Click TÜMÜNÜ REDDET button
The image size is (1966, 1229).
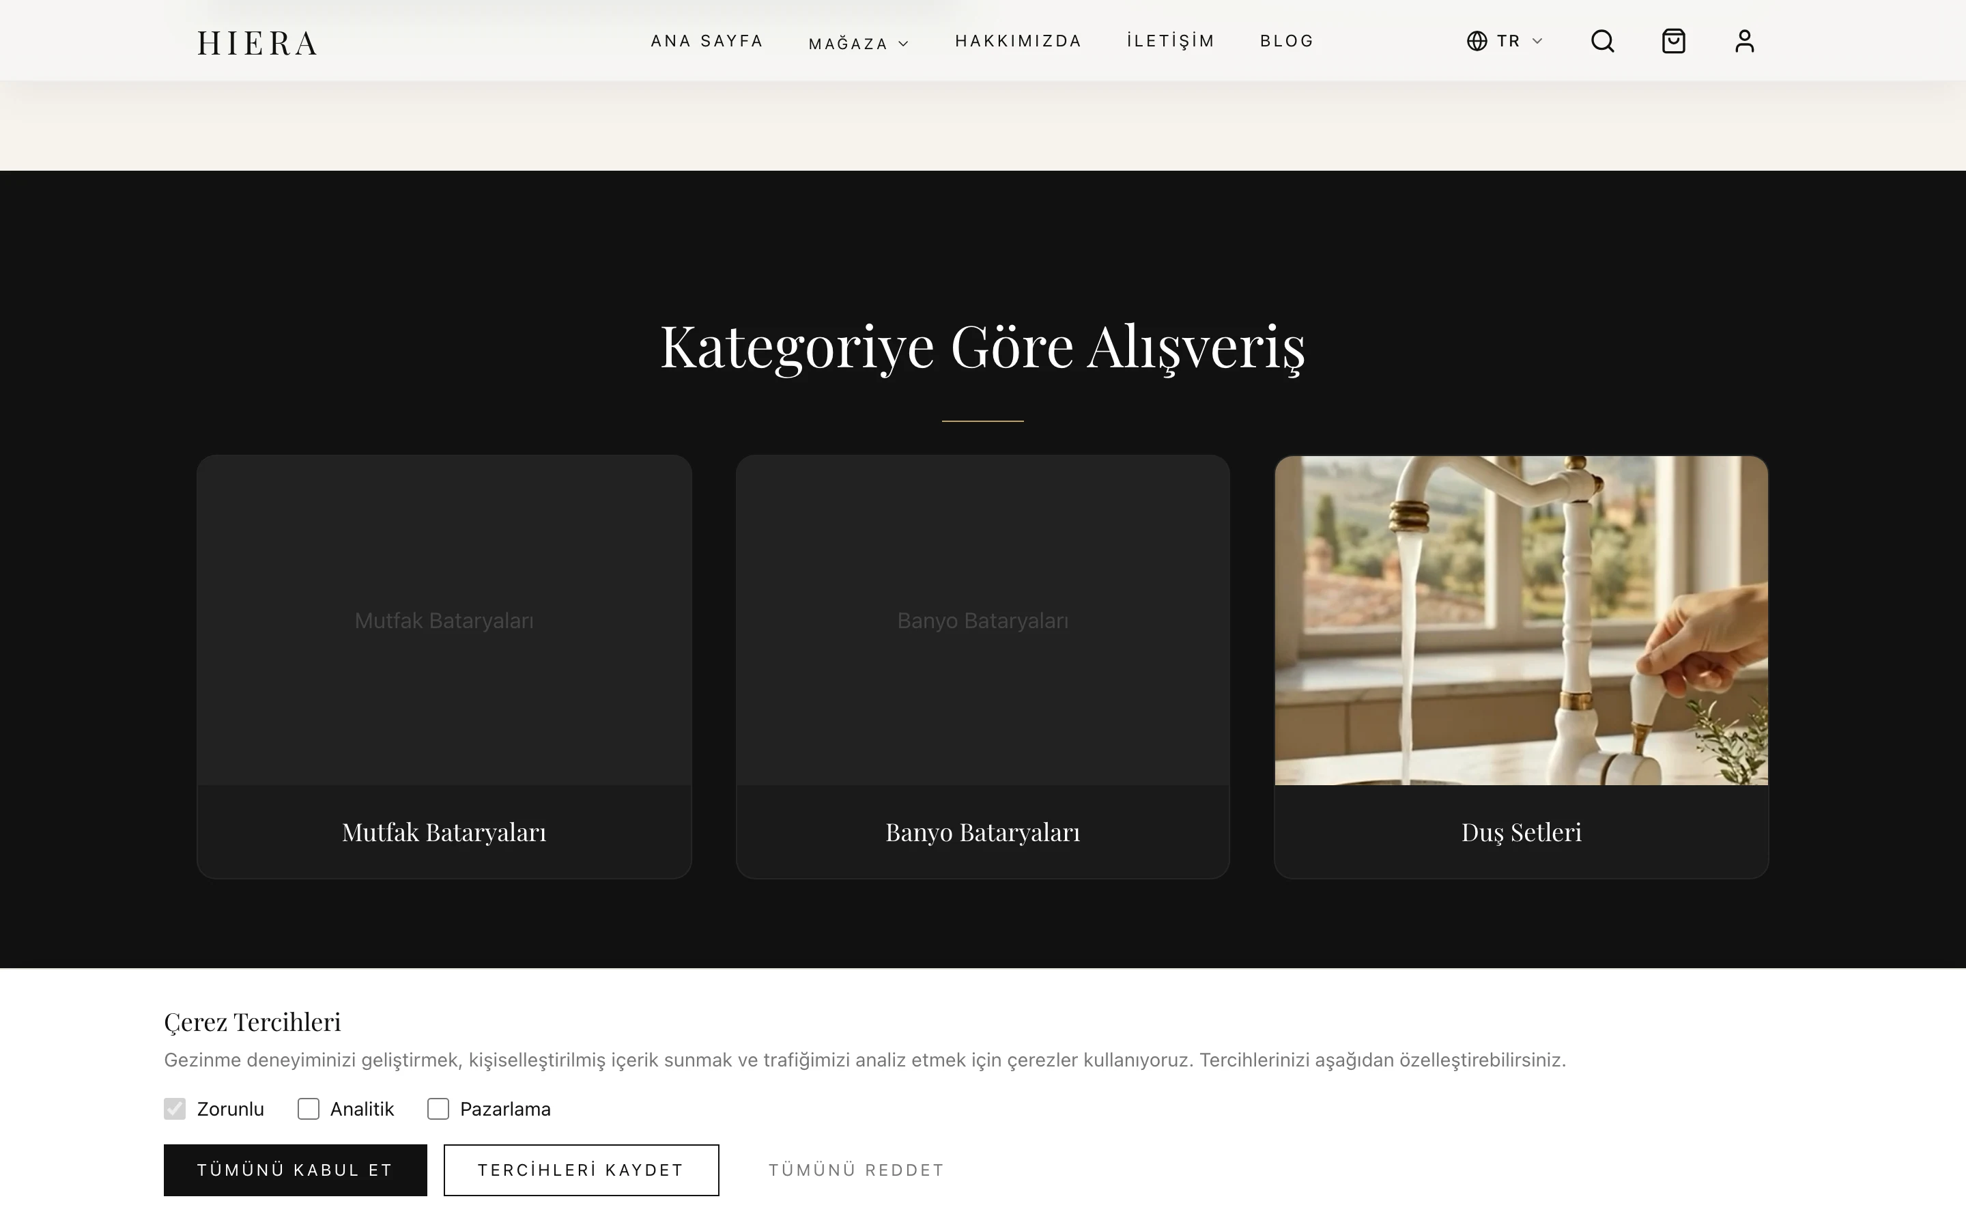coord(856,1170)
